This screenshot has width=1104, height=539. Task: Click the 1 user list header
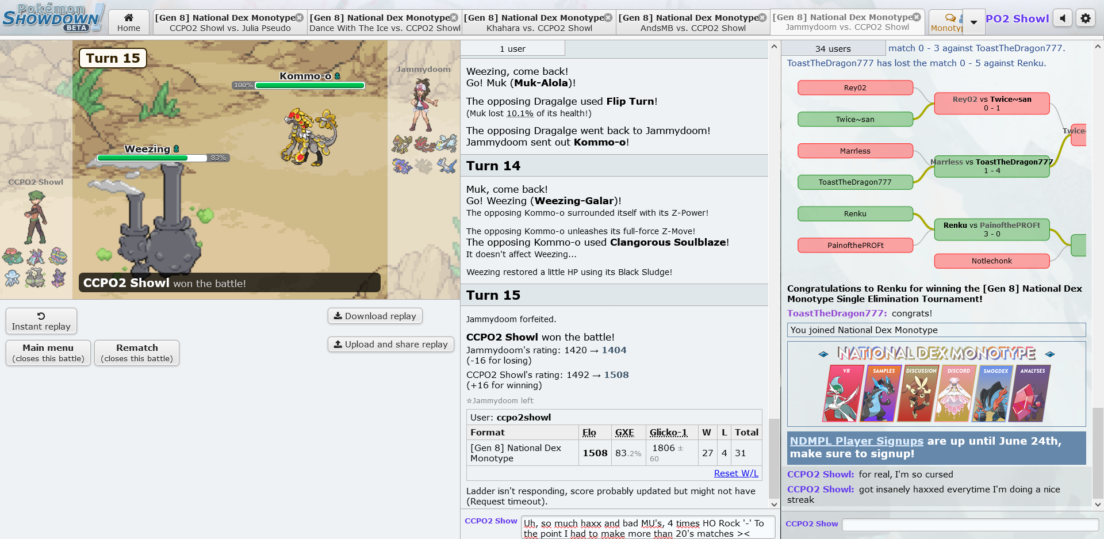point(512,48)
